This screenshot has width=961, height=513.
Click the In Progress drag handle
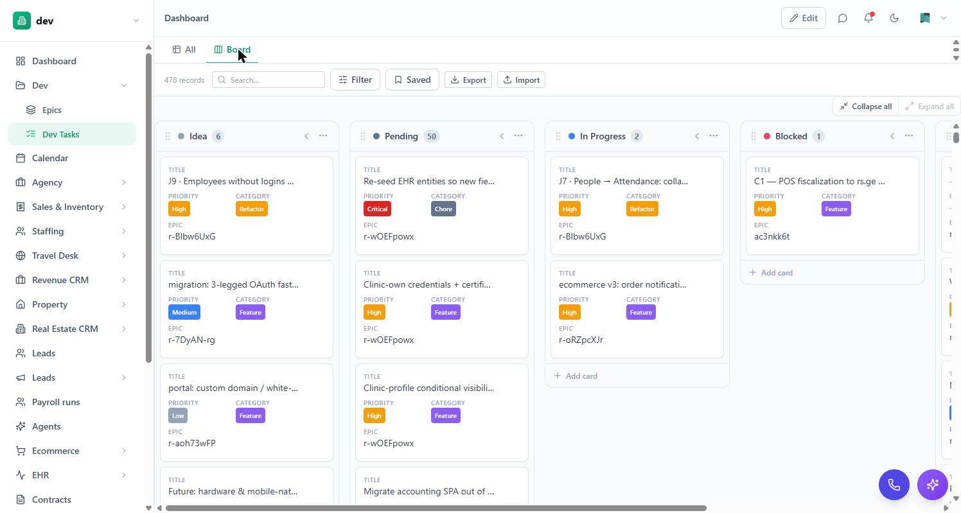point(558,136)
